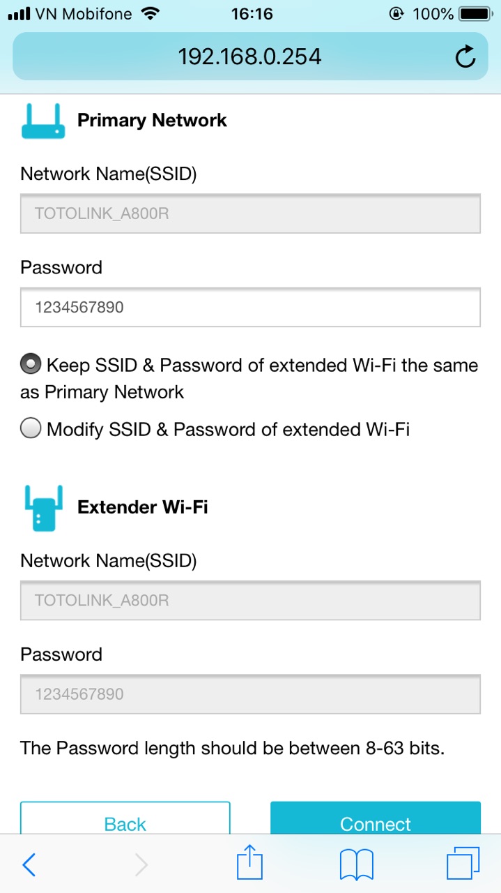
Task: Tap the Extender Wi-Fi SSID field
Action: tap(250, 600)
